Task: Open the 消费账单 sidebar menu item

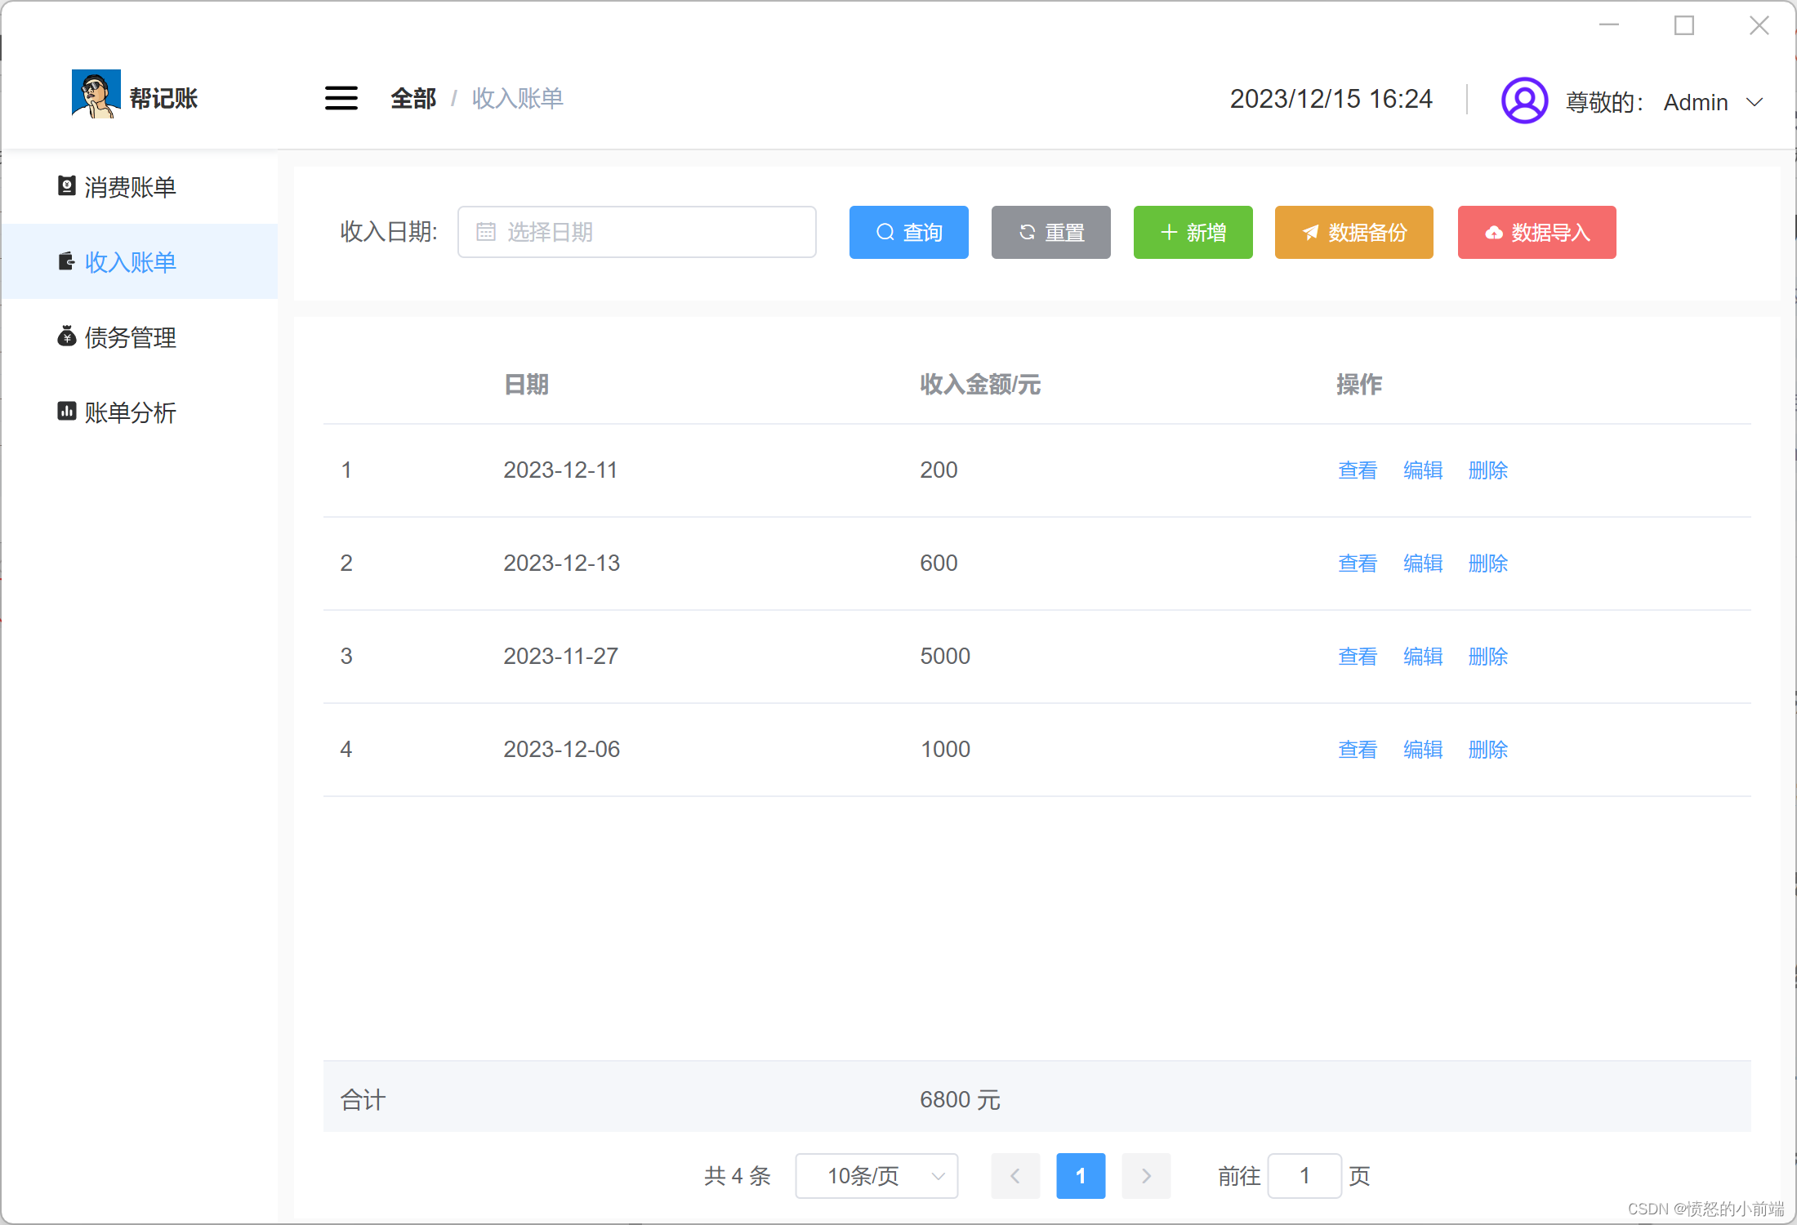Action: (140, 187)
